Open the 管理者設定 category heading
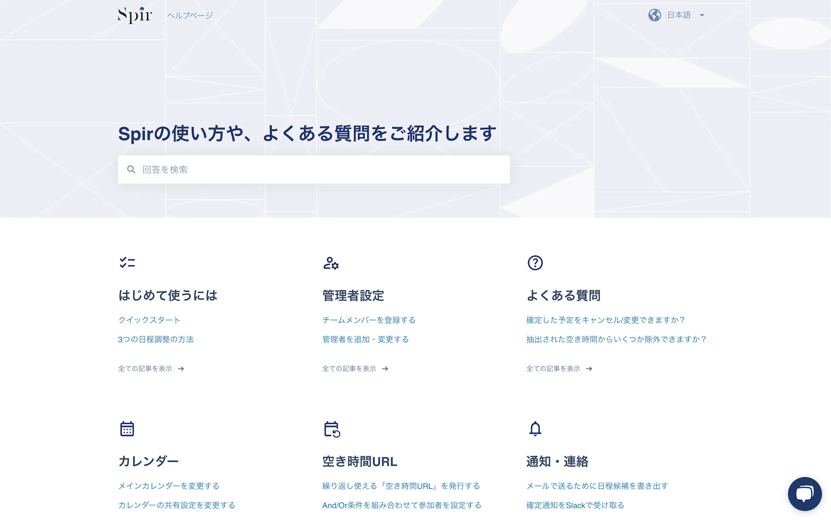The width and height of the screenshot is (831, 520). [353, 295]
